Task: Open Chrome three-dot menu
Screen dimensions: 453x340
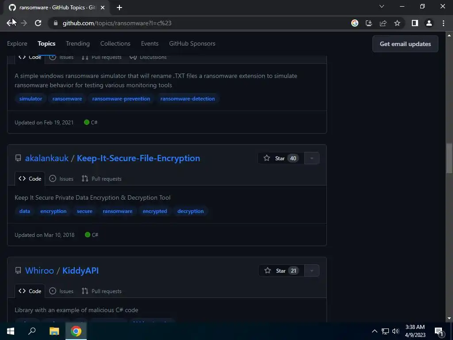Action: [x=443, y=23]
